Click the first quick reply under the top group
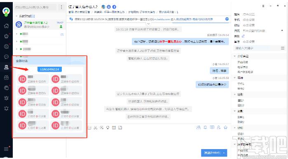The width and height of the screenshot is (288, 159). [242, 62]
